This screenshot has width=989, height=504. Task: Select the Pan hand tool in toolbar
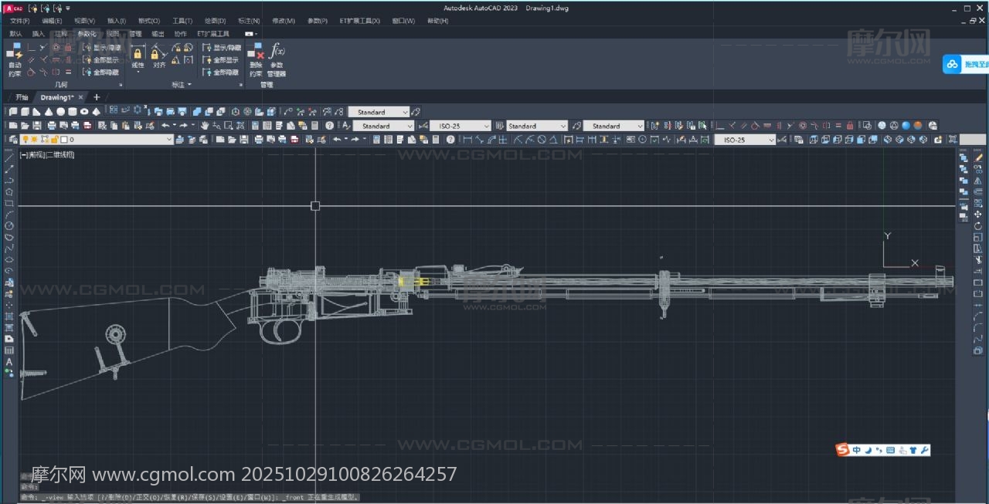(x=205, y=126)
